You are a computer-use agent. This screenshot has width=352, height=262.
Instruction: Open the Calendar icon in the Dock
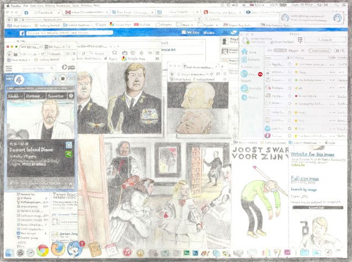[x=112, y=250]
